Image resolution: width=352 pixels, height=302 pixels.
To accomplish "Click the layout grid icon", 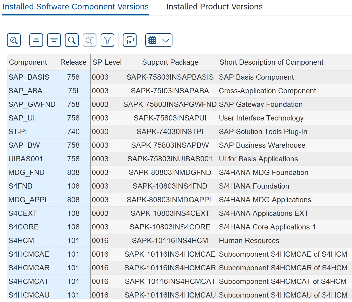I will [152, 40].
